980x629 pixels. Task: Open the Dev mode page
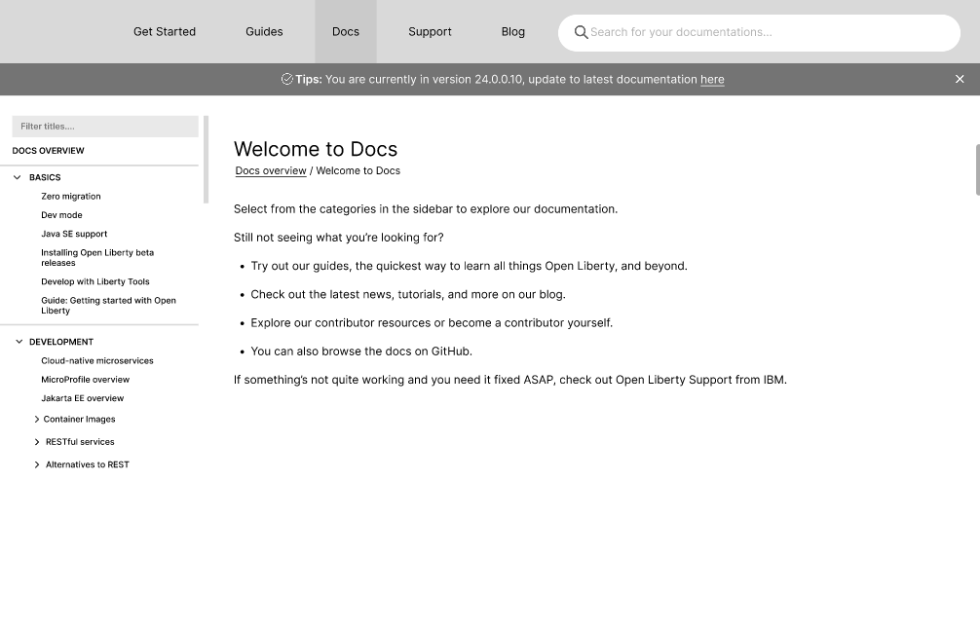[x=61, y=215]
